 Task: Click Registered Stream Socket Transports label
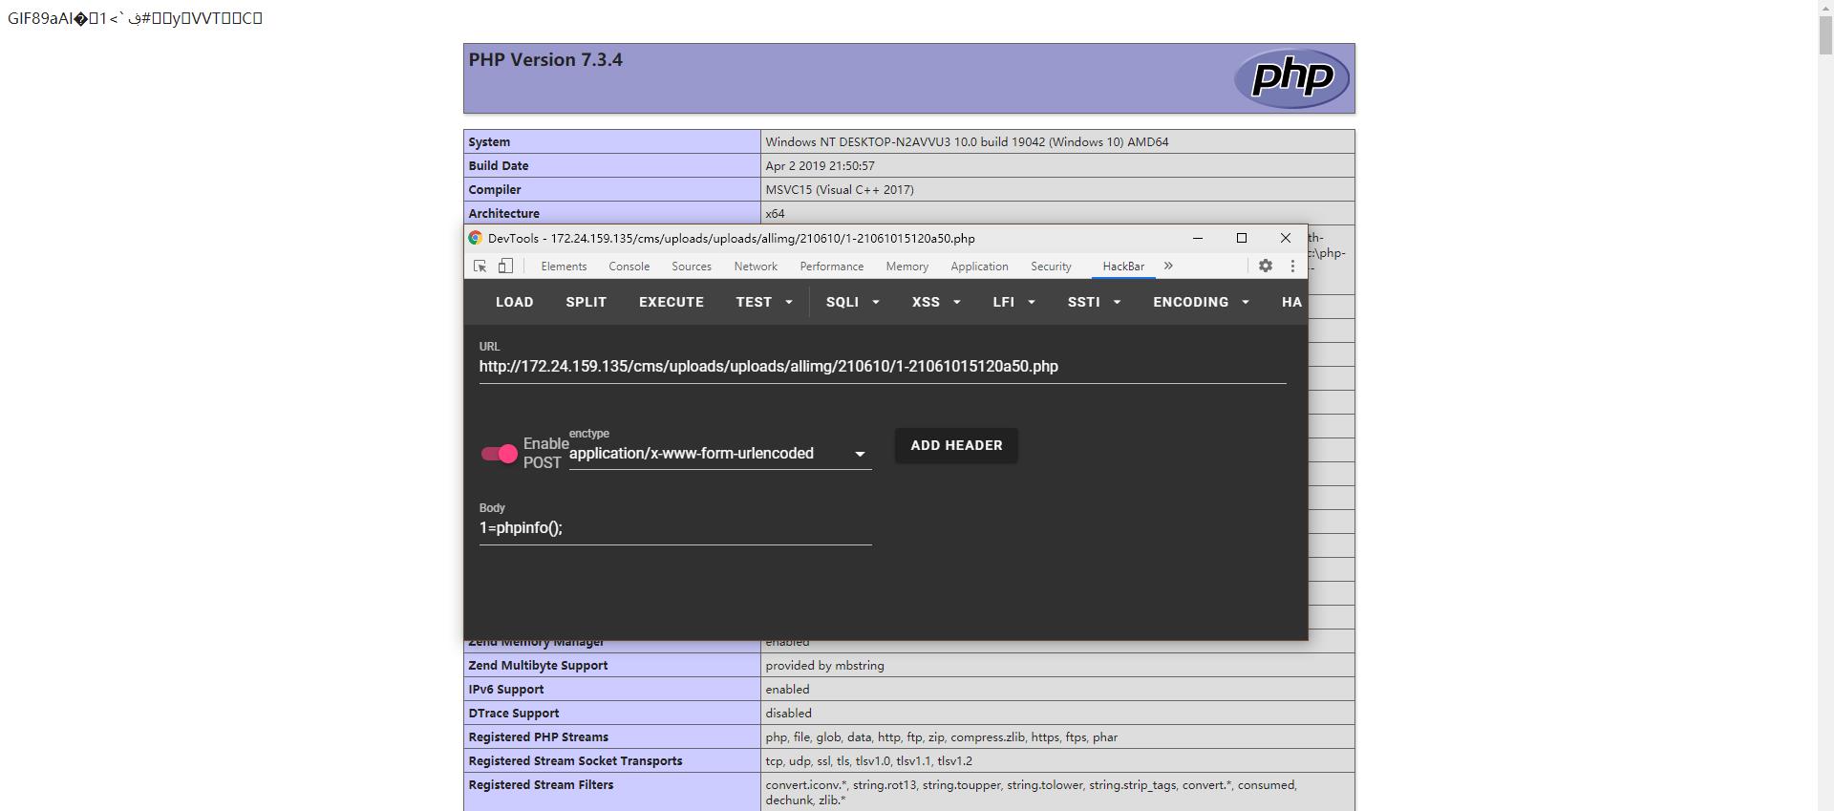575,760
